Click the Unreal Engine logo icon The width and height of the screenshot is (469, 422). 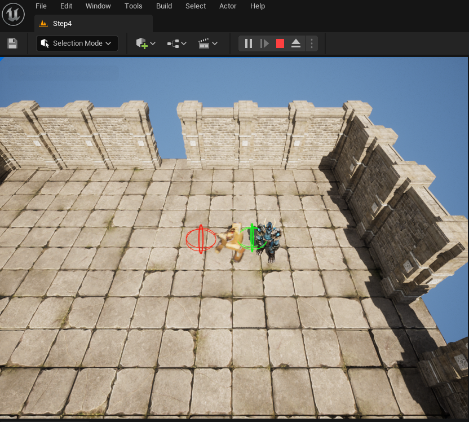pyautogui.click(x=13, y=14)
